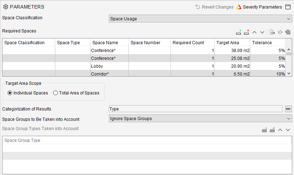Click the Target Area column header

(x=232, y=43)
